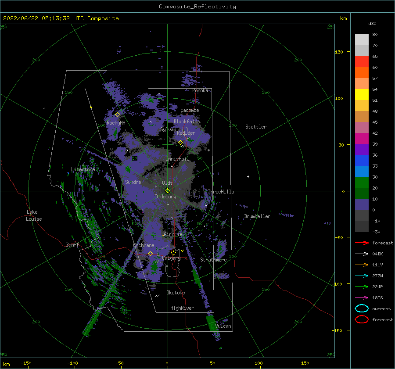The image size is (395, 369).
Task: Pick the slate-purple 0-10 dBZ swatch
Action: tap(362, 204)
